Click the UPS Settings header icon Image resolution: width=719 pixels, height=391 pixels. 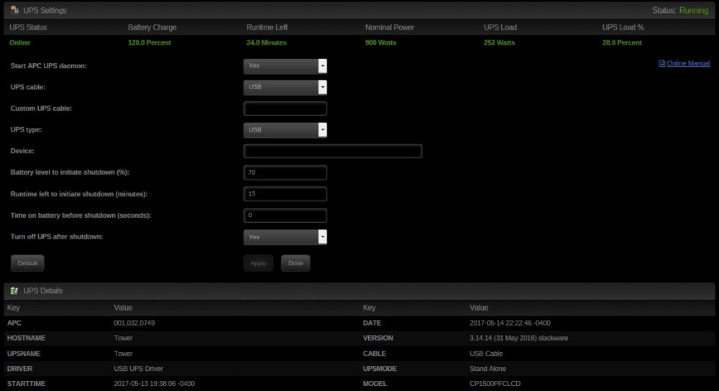point(14,9)
